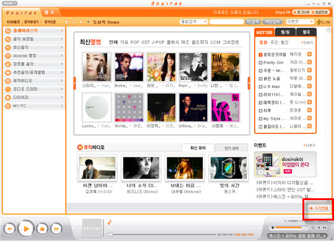
Task: Play the U R Man track speaker icon
Action: coord(309,86)
